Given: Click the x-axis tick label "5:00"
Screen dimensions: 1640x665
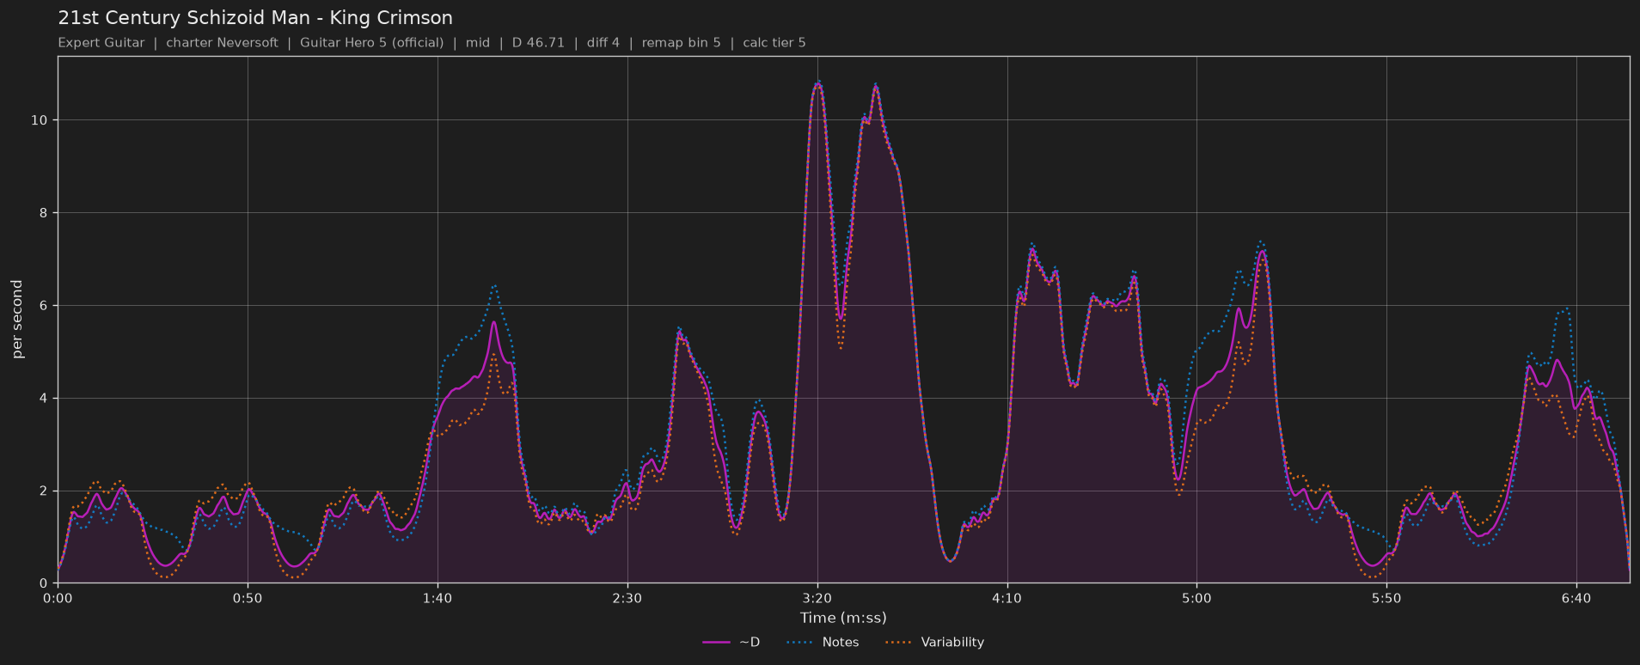Looking at the screenshot, I should click(x=1196, y=598).
